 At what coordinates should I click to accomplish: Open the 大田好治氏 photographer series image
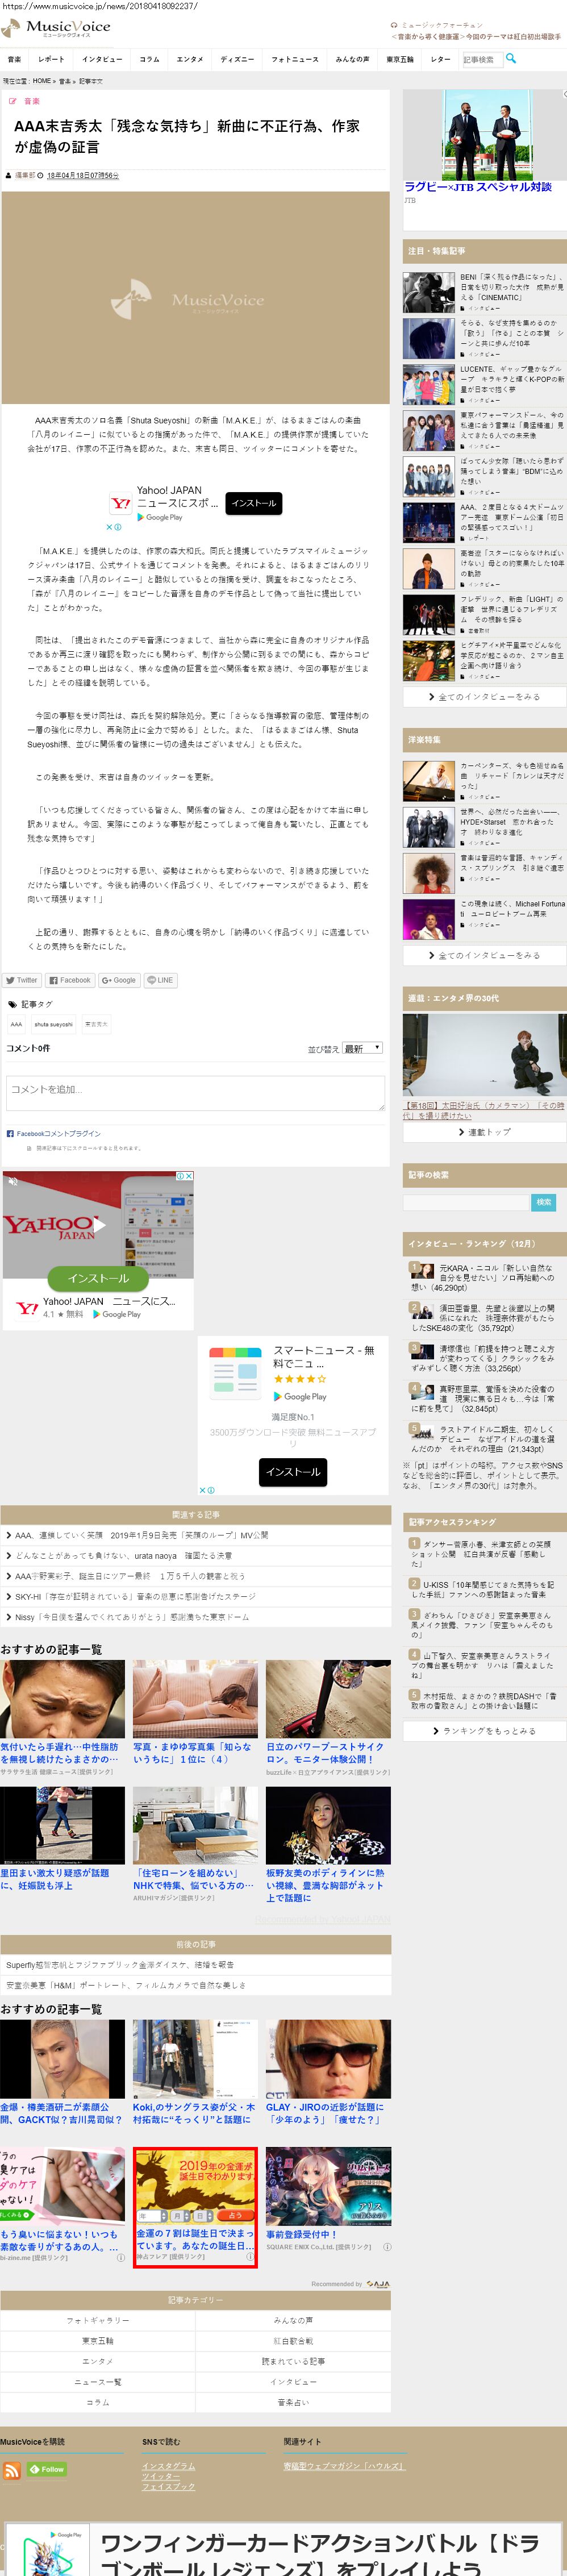[485, 1055]
